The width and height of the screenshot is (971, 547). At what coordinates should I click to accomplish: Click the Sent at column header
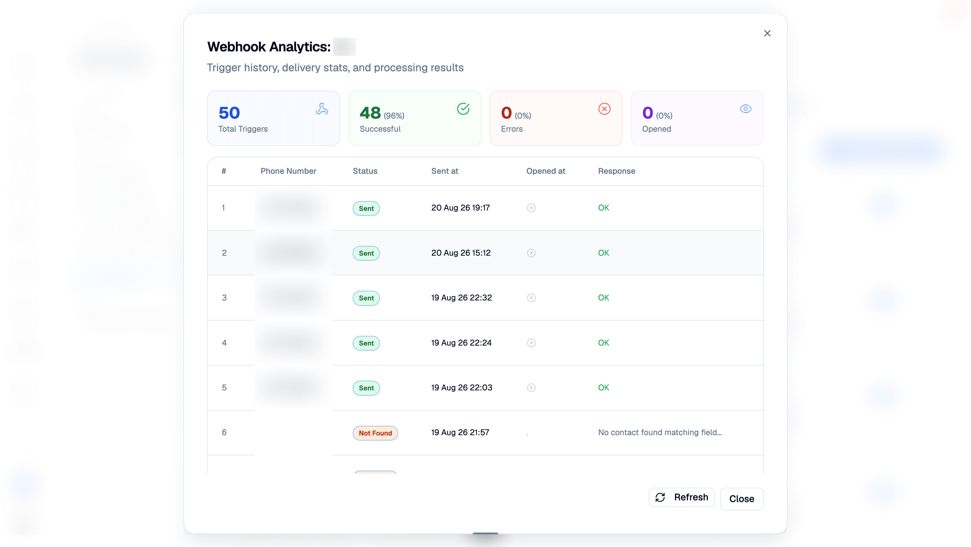pyautogui.click(x=445, y=171)
